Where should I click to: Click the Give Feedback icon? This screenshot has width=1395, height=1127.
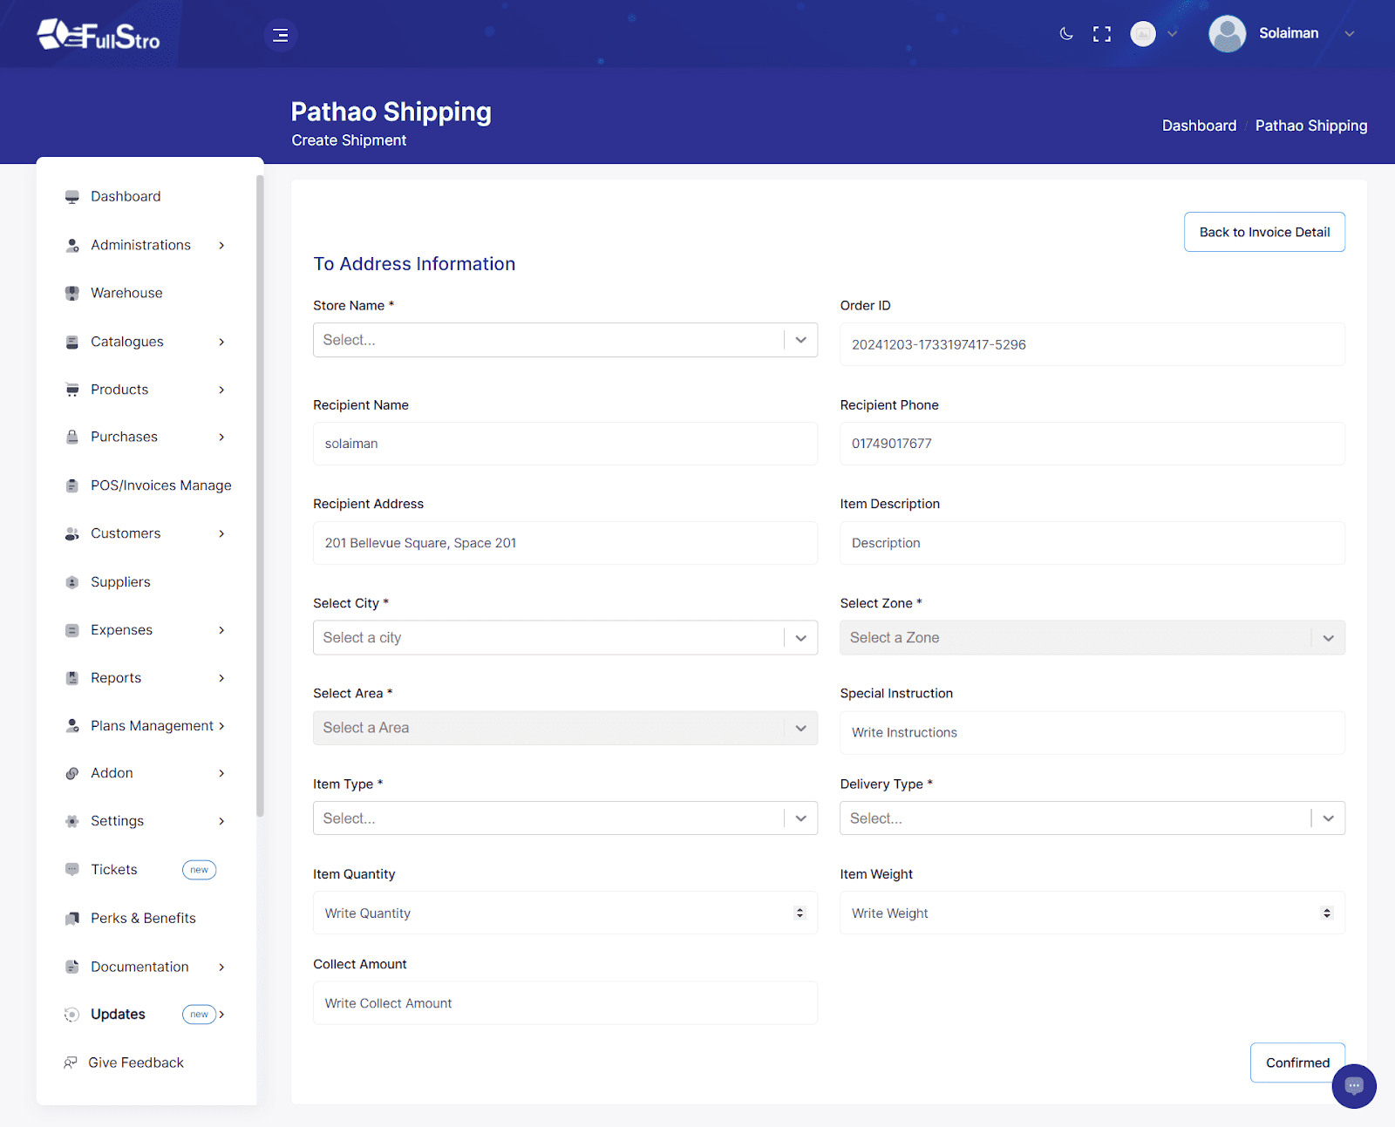(x=71, y=1063)
